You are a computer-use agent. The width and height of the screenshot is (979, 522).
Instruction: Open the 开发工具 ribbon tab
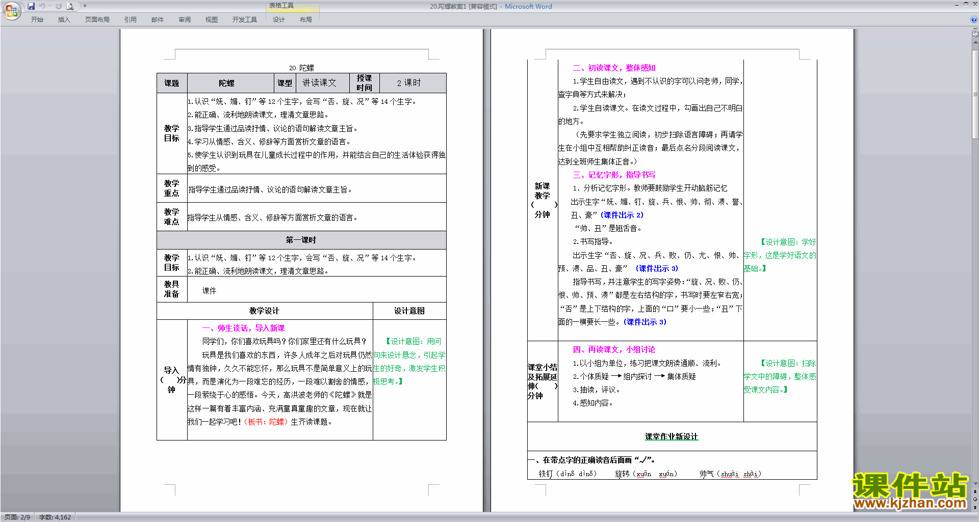point(244,19)
